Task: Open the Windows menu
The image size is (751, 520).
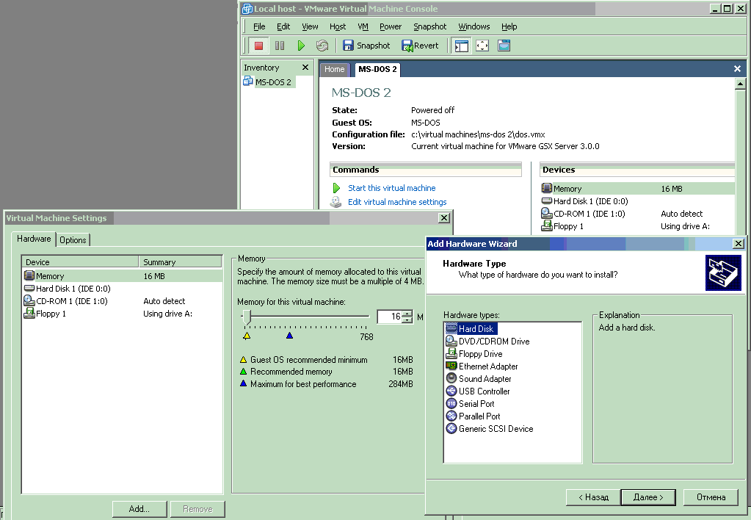Action: [474, 26]
